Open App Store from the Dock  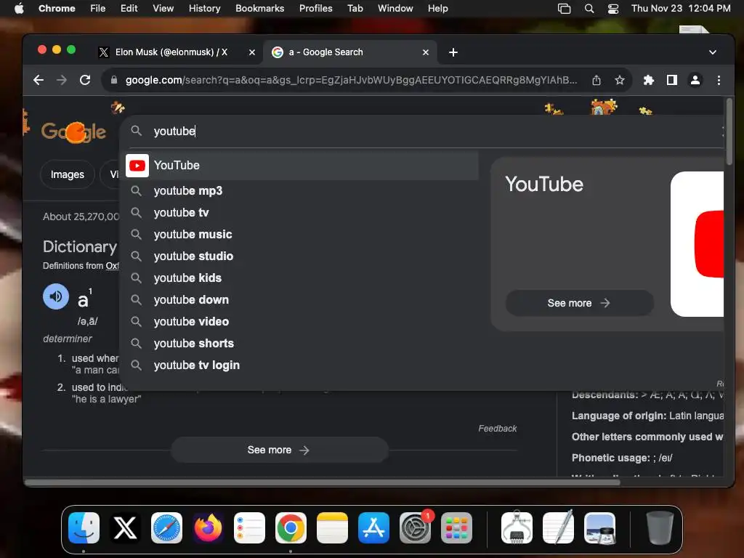point(374,527)
